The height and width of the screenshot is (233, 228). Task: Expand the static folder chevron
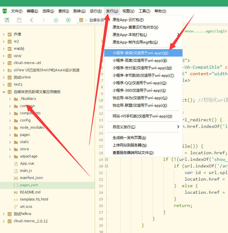[10, 142]
